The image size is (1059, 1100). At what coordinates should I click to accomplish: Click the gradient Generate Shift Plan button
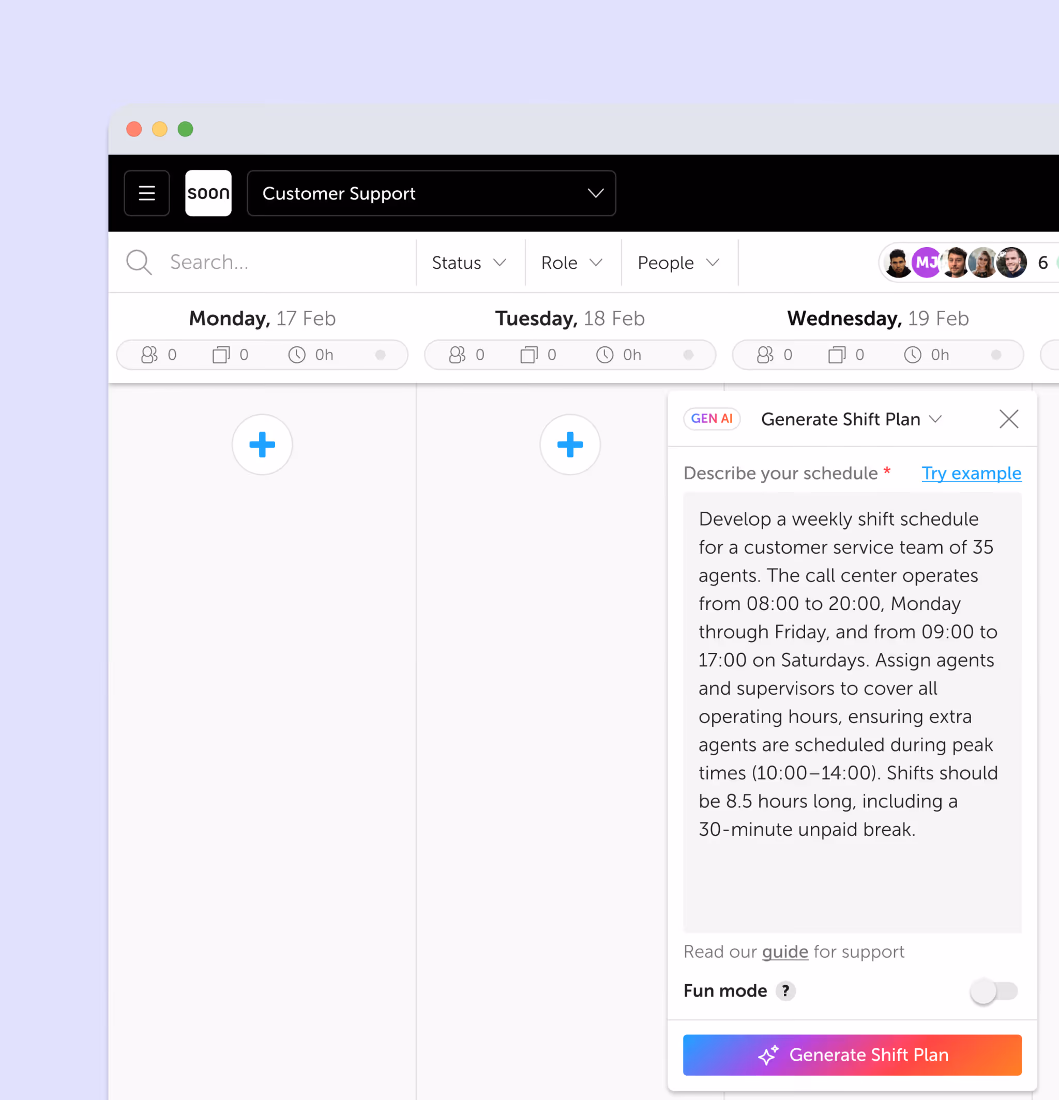tap(852, 1055)
